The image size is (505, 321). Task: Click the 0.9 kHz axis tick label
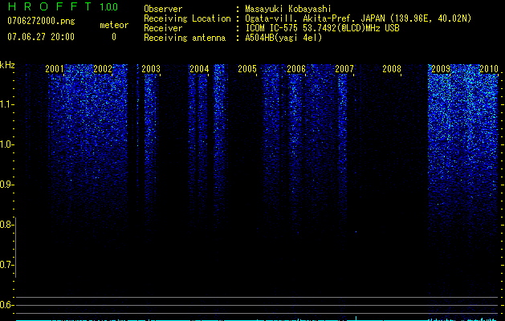6,185
